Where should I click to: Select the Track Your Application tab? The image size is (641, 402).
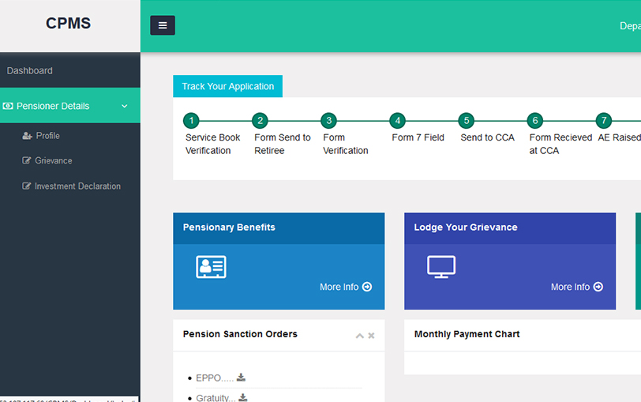[x=227, y=86]
